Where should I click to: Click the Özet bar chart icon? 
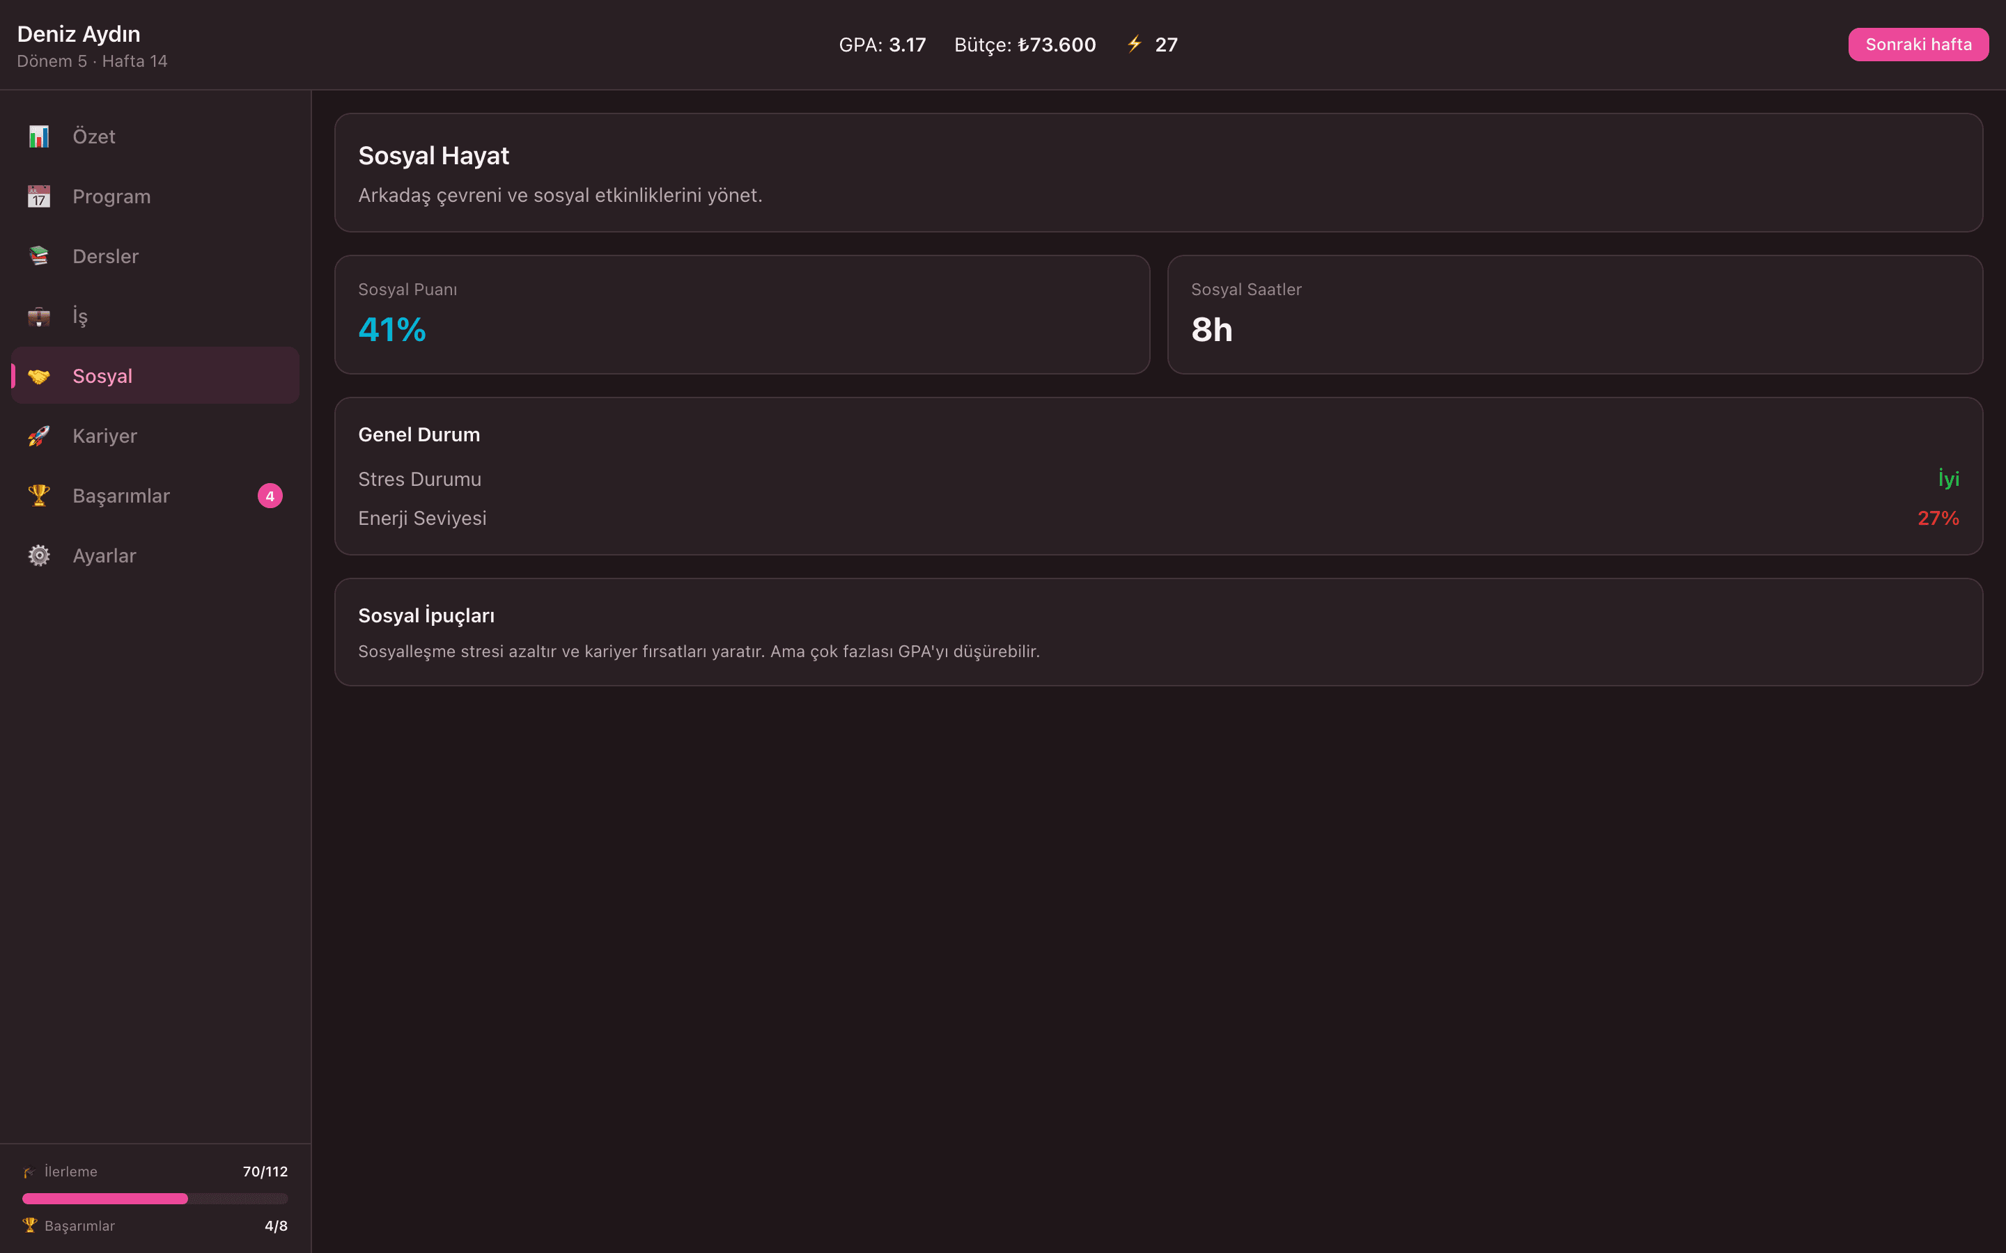39,136
